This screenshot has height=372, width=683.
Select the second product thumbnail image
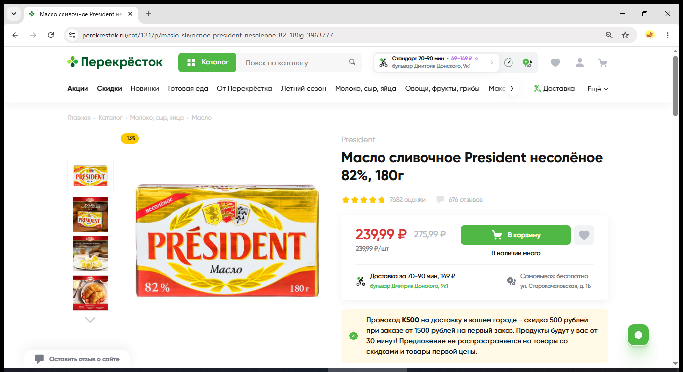[x=90, y=215]
